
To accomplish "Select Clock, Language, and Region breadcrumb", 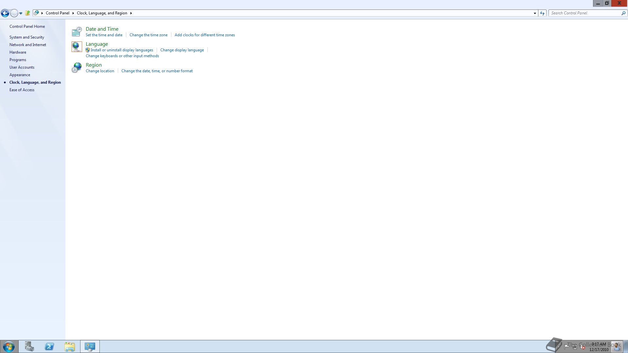I will tap(102, 13).
